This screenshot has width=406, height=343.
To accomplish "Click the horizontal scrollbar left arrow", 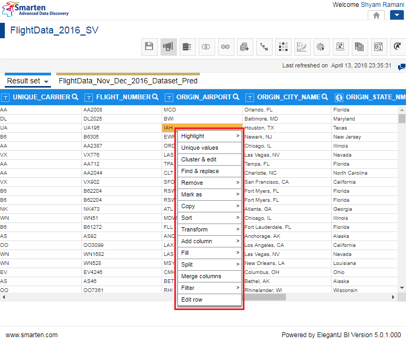I will pyautogui.click(x=4, y=297).
